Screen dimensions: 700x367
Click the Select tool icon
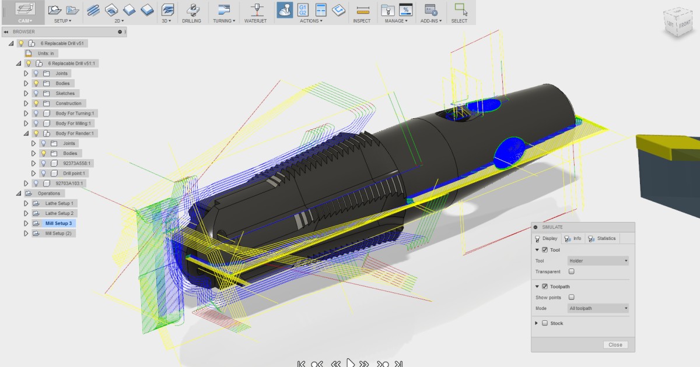pos(460,9)
